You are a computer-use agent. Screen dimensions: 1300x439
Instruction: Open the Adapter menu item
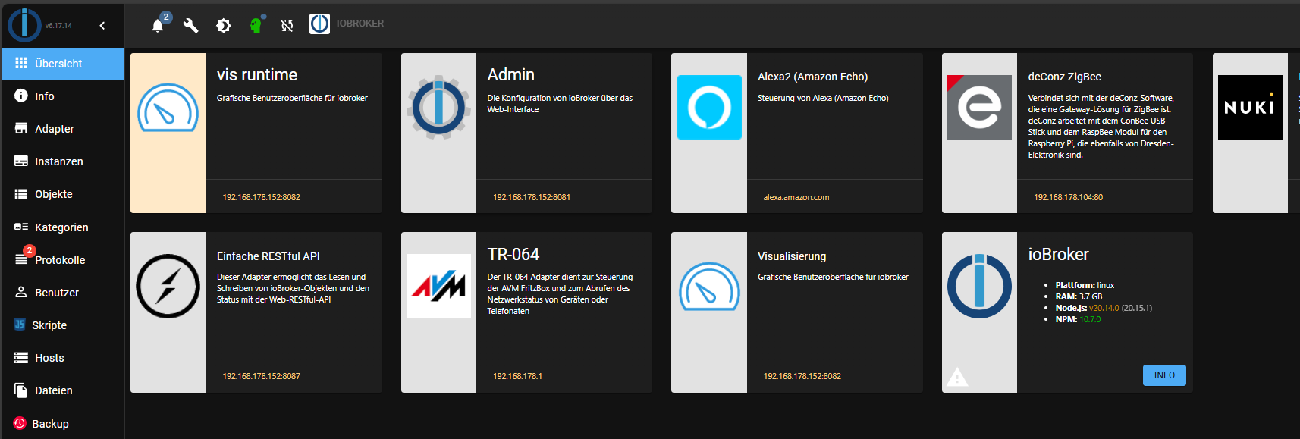[54, 129]
